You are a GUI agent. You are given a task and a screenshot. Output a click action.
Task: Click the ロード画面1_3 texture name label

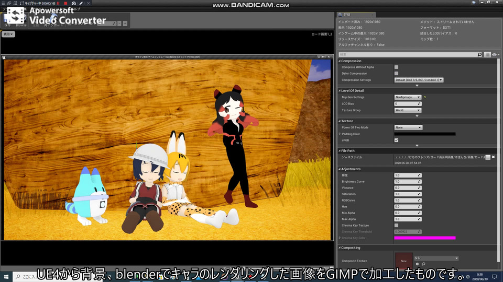coord(322,34)
